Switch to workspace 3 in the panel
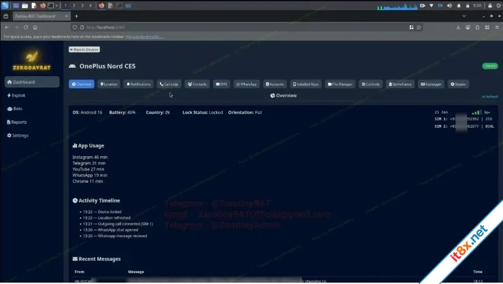This screenshot has width=503, height=284. [x=82, y=5]
